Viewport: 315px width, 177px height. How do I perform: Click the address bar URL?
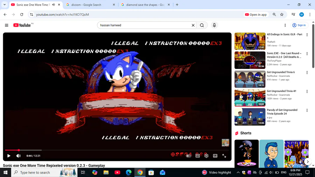click(x=63, y=14)
